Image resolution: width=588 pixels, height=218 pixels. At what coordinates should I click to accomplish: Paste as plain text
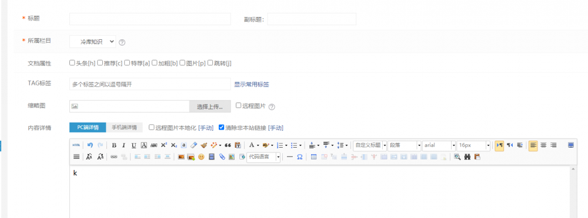pos(238,145)
